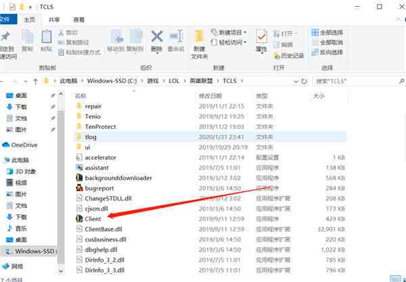
Task: Click the Delete X icon
Action: pyautogui.click(x=157, y=36)
